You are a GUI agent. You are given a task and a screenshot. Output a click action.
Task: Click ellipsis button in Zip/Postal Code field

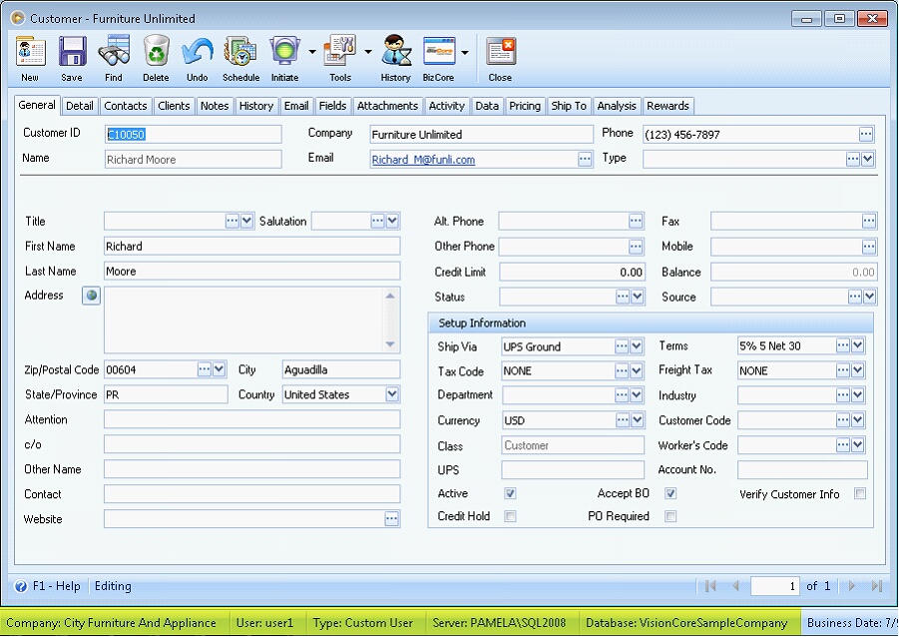tap(205, 369)
